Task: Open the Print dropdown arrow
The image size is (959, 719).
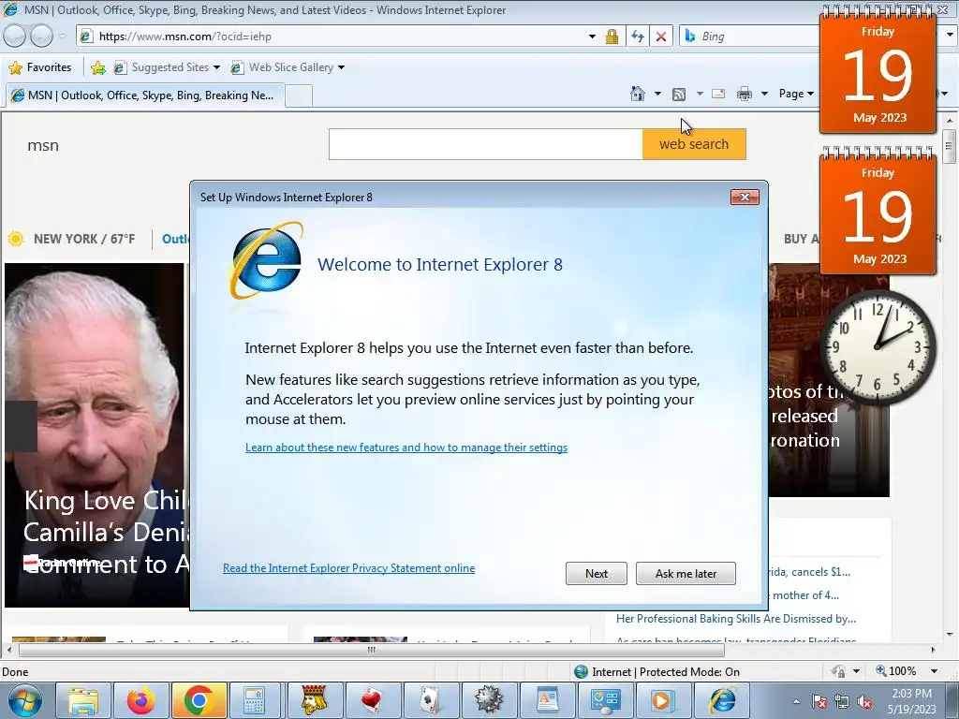Action: pyautogui.click(x=764, y=95)
